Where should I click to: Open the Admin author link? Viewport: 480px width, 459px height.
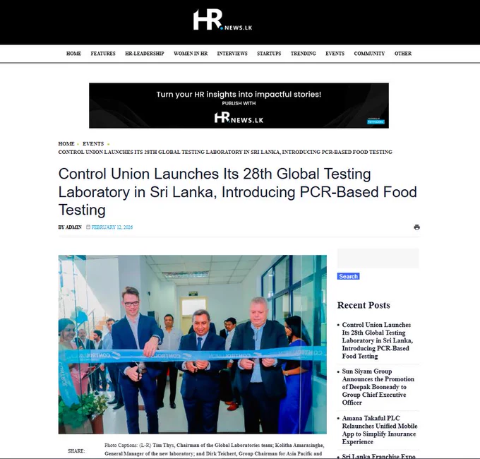[x=74, y=227]
